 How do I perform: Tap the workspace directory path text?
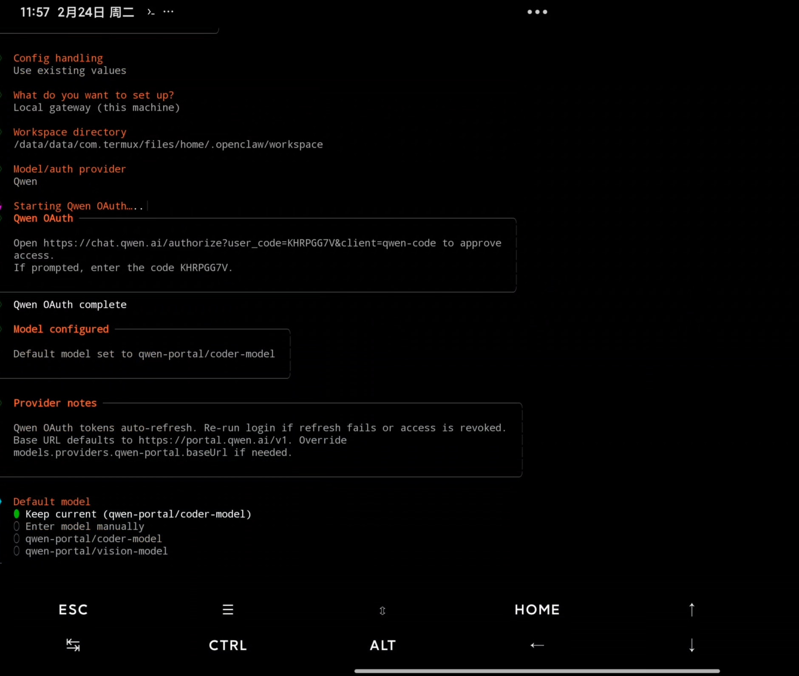tap(168, 144)
